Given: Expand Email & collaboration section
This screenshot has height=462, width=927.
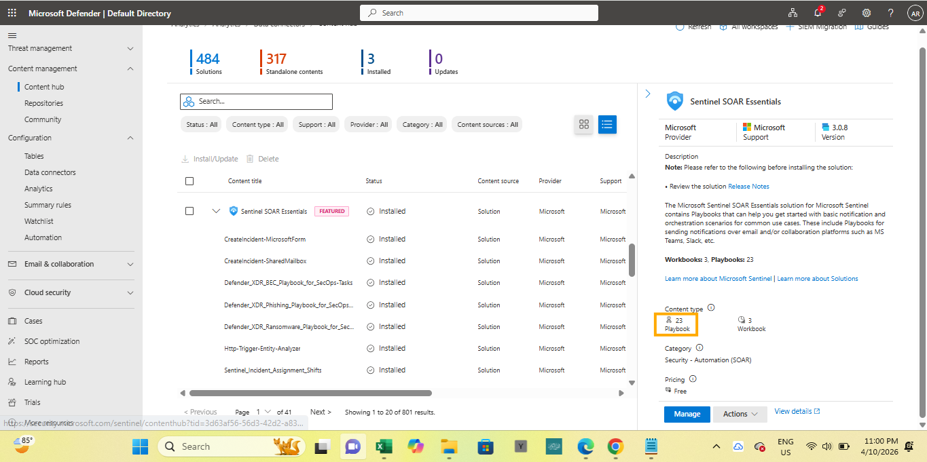Looking at the screenshot, I should point(130,264).
